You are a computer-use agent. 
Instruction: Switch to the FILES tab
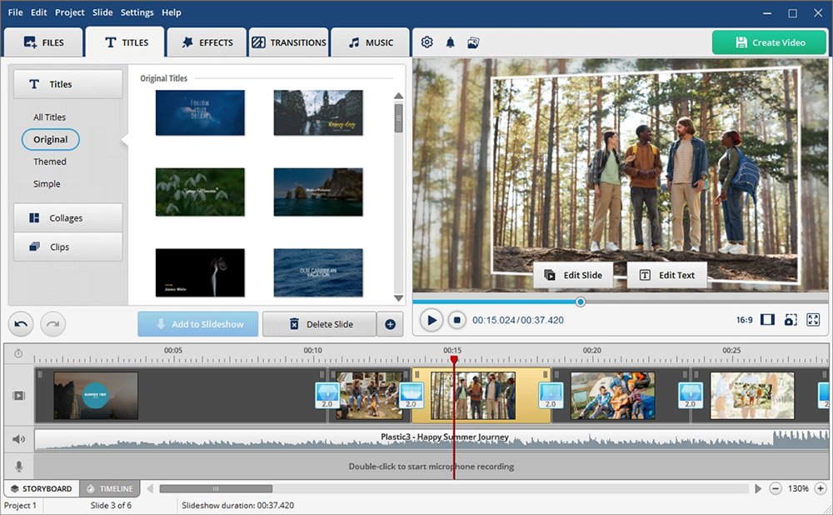tap(43, 42)
